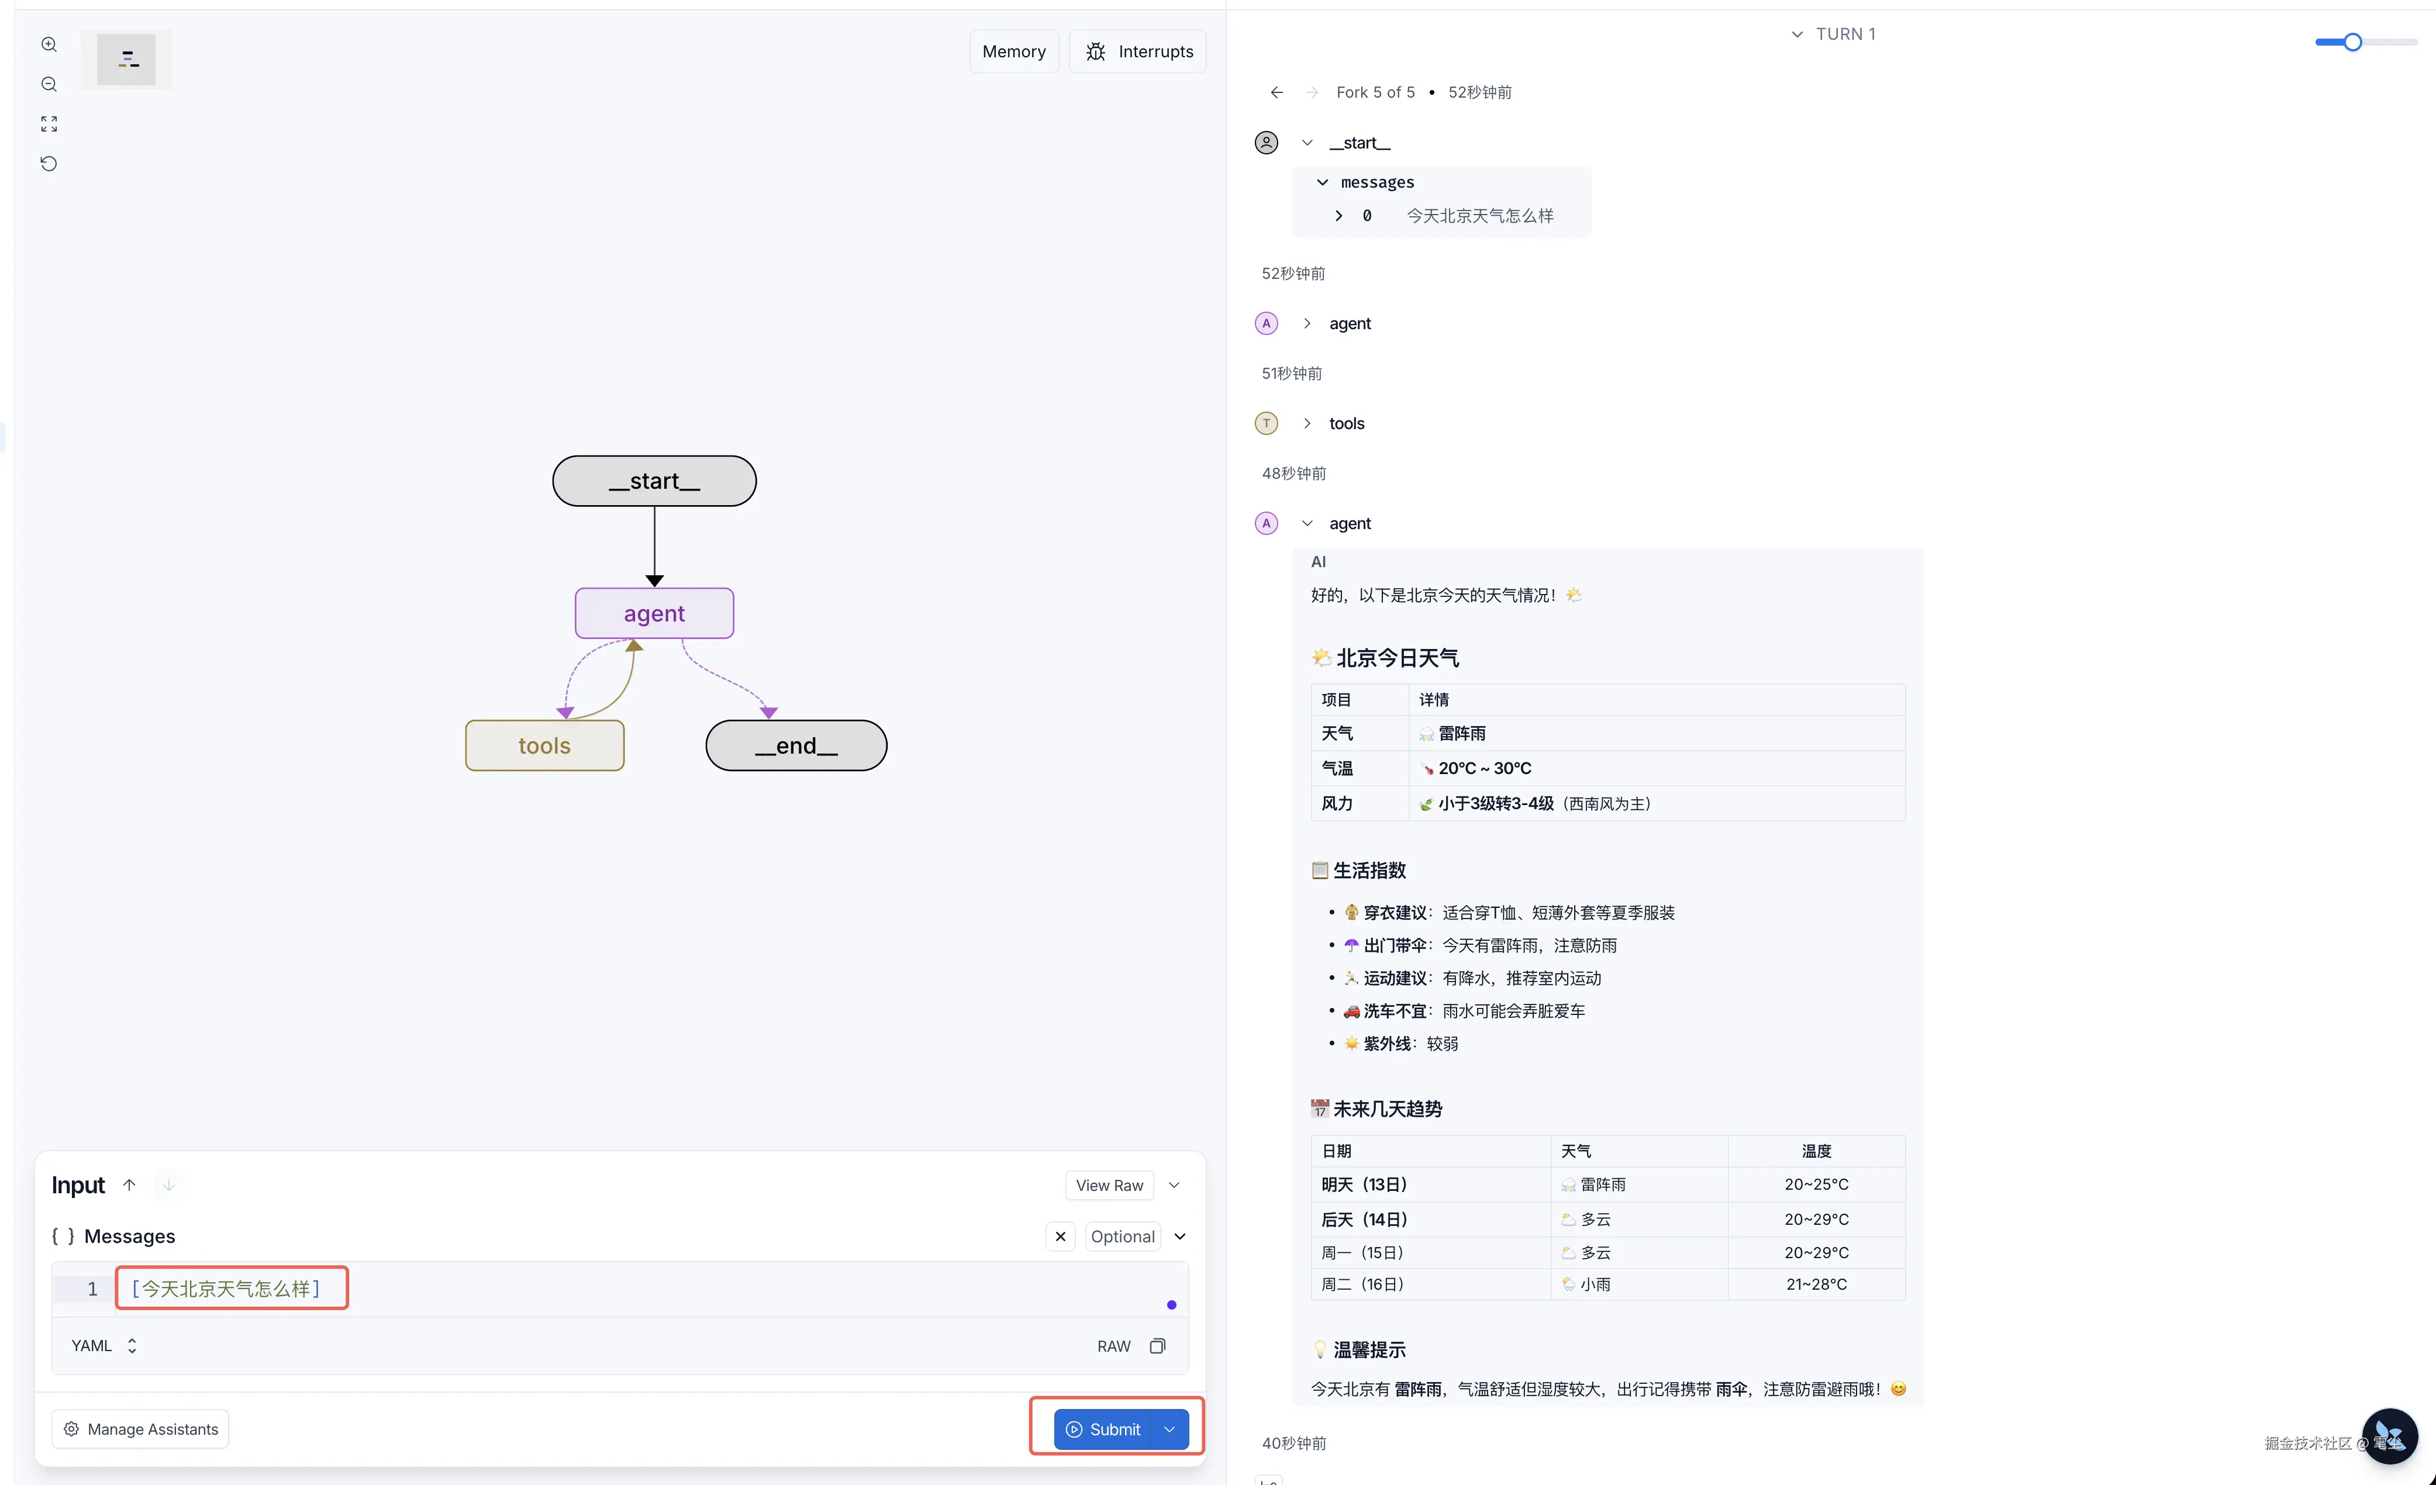Click the fit-to-view fullscreen icon
The image size is (2436, 1485).
click(49, 123)
